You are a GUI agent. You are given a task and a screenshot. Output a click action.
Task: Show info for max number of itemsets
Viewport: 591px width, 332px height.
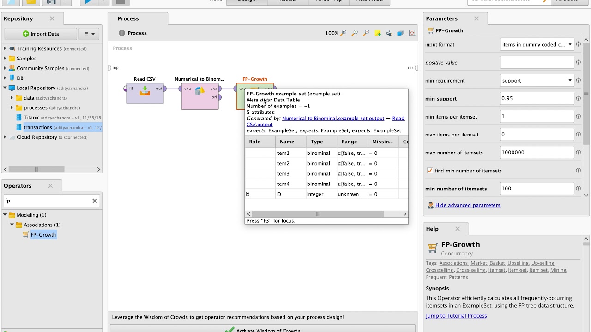[578, 153]
